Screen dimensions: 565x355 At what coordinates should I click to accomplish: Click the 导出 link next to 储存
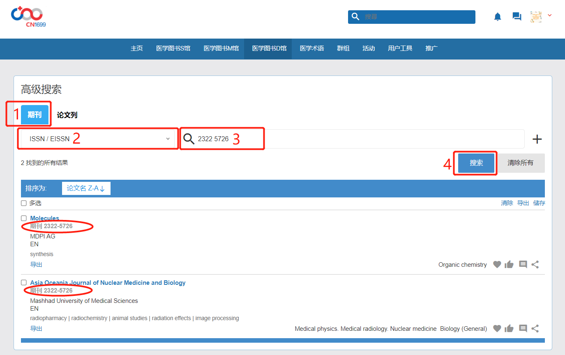point(523,203)
